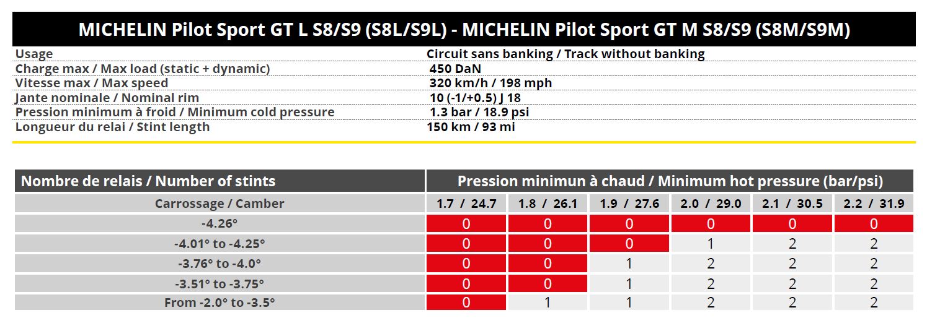Viewport: 927px width, 318px height.
Task: Click the MICHELIN Pilot Sport GT title banner
Action: [x=464, y=29]
